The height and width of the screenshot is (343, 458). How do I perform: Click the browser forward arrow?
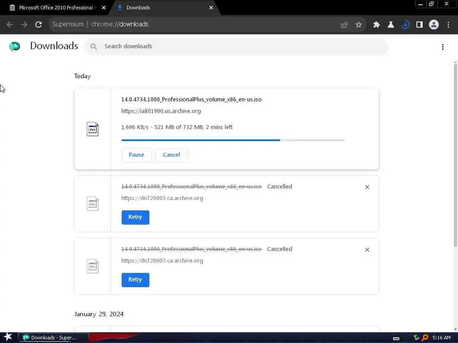pyautogui.click(x=24, y=25)
